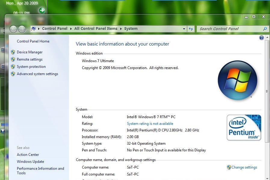Open Advanced system settings
Image resolution: width=270 pixels, height=180 pixels.
point(37,74)
